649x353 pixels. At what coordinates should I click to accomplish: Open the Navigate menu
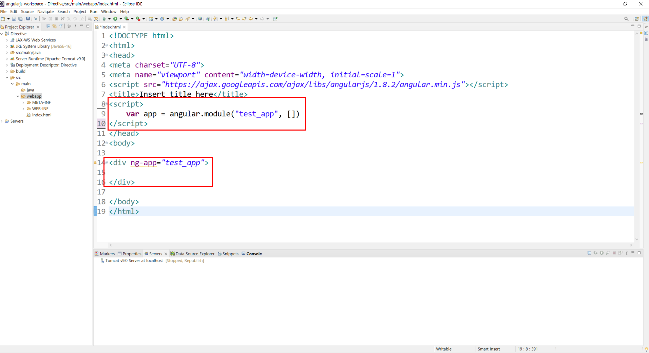45,12
